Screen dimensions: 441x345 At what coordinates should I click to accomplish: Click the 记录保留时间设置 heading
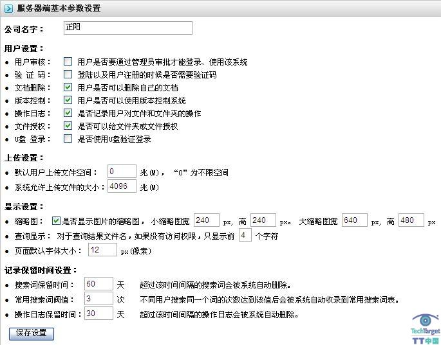[41, 270]
